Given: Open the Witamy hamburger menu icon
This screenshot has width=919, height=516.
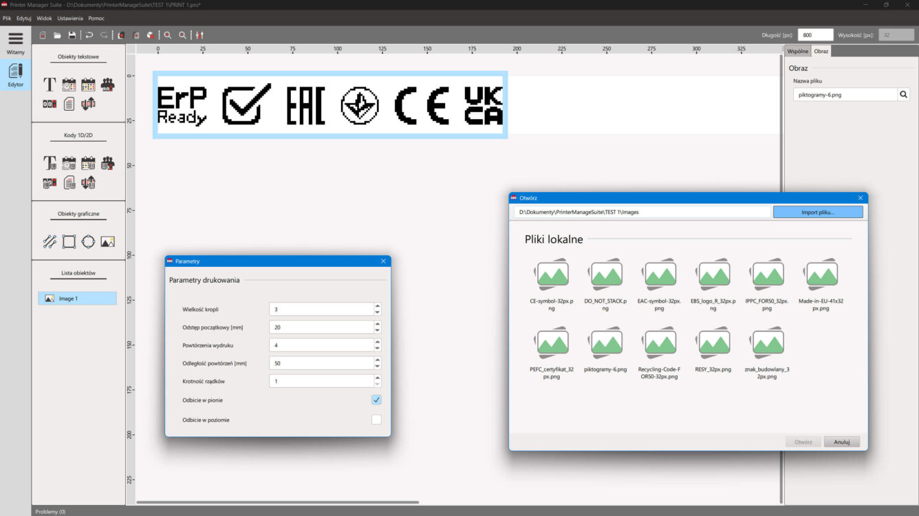Looking at the screenshot, I should coord(15,39).
